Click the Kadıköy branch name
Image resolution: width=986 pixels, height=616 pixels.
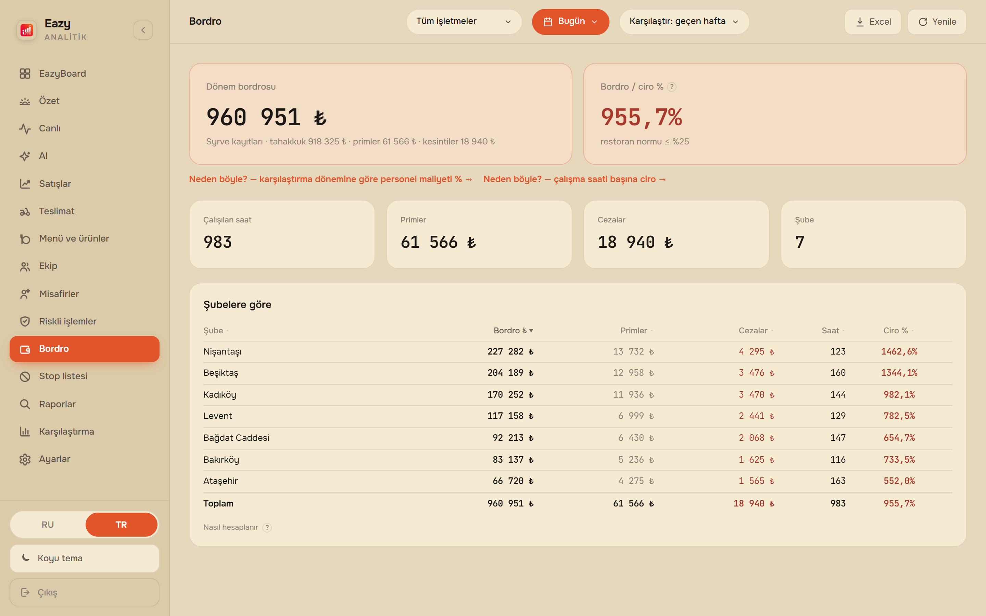pyautogui.click(x=219, y=395)
